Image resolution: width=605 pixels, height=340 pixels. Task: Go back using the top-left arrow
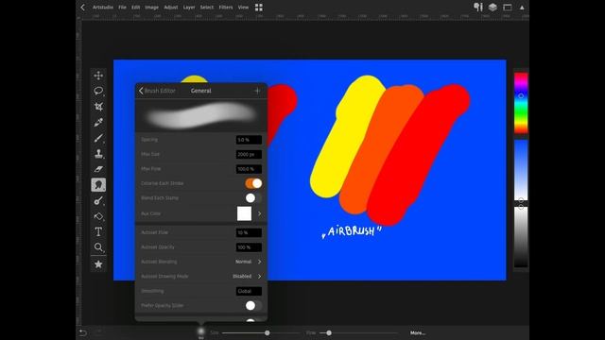82,7
